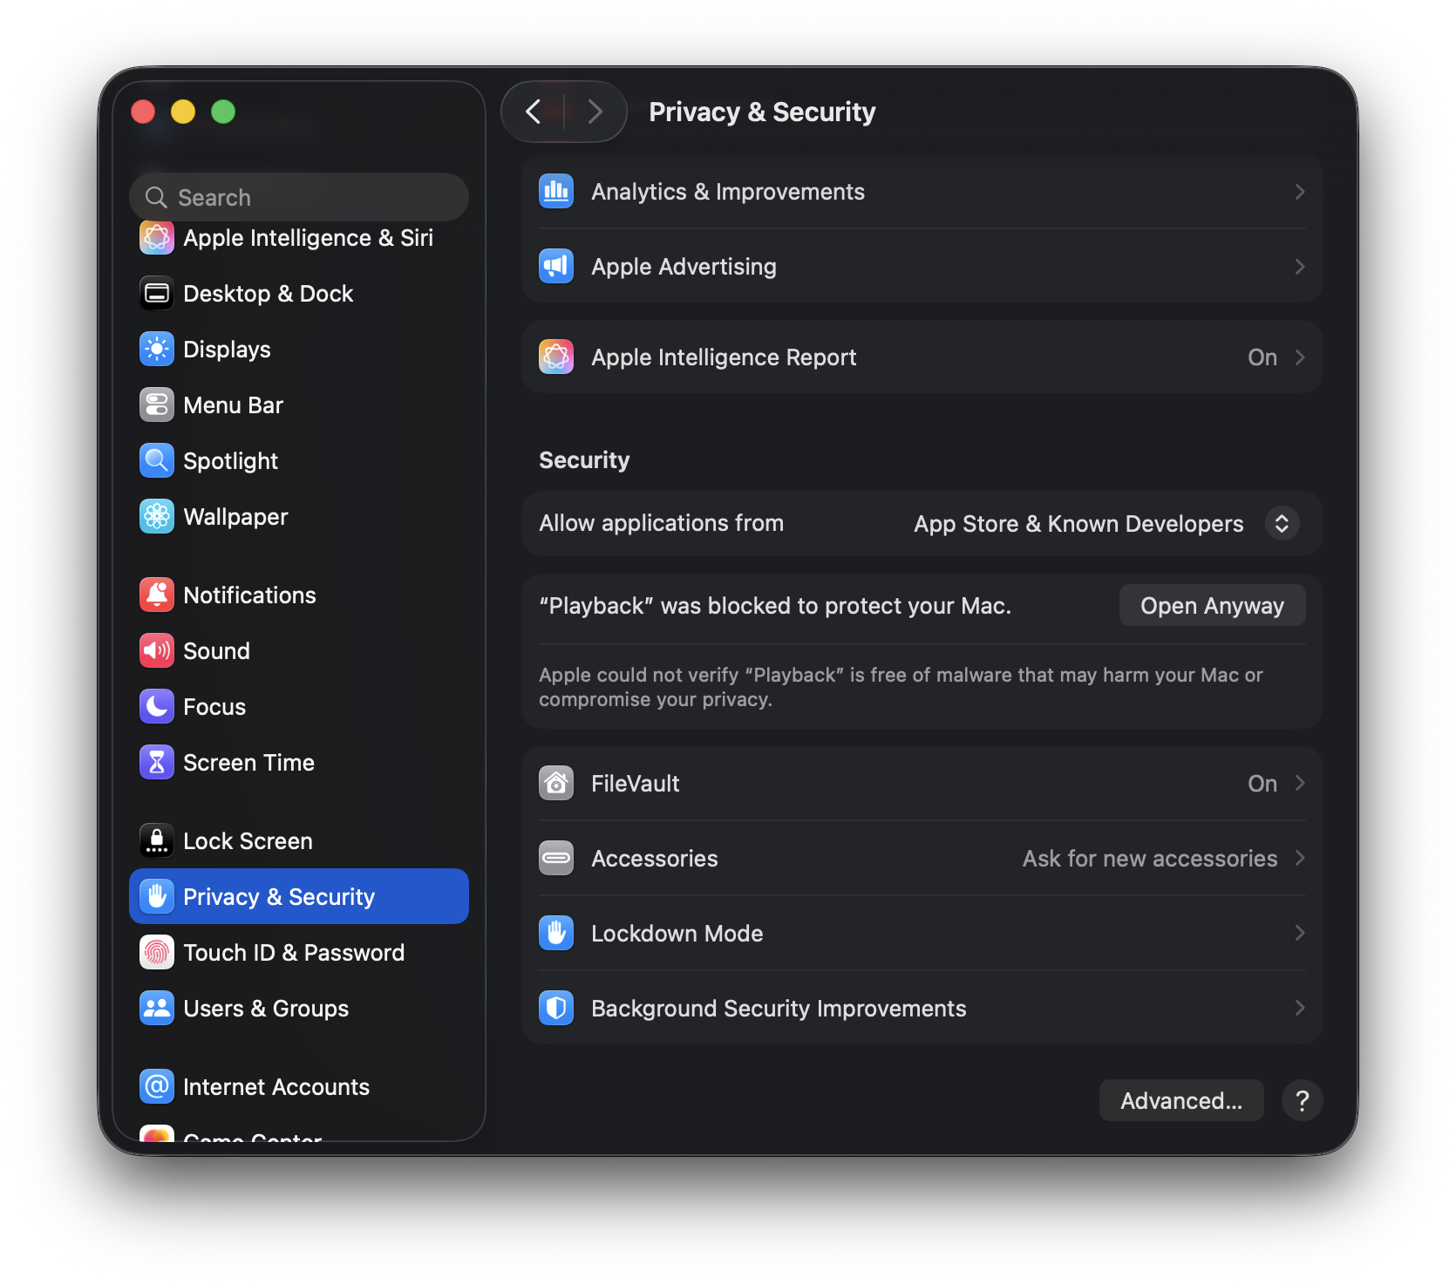Click the Touch ID fingerprint icon

tap(157, 953)
